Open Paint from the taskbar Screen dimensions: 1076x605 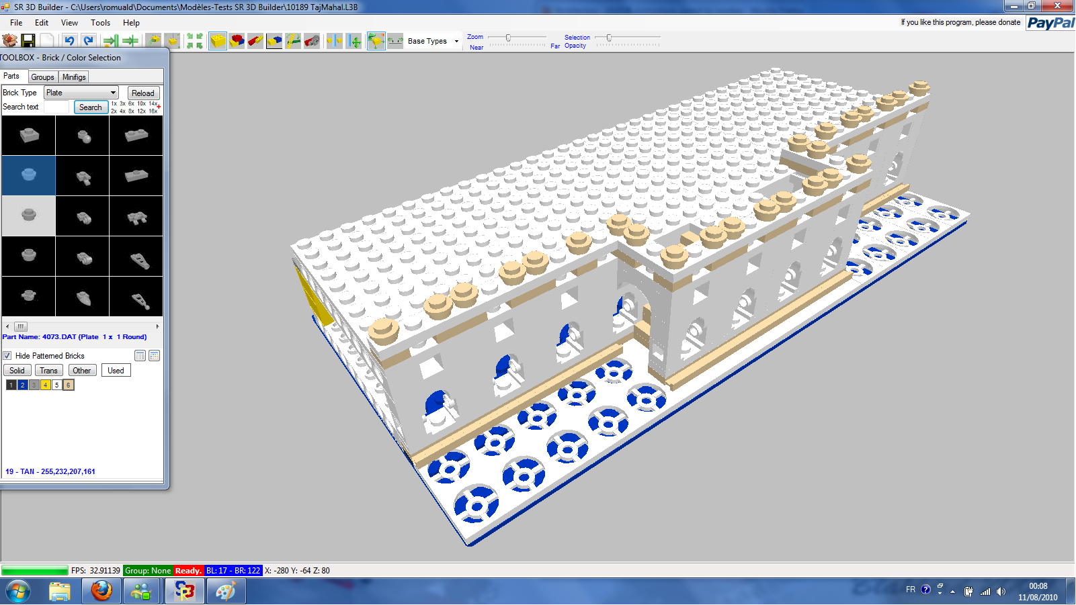point(226,592)
